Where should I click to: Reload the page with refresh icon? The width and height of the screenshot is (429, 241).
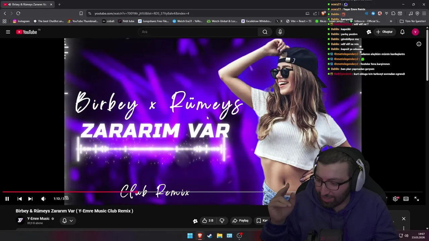point(18,13)
